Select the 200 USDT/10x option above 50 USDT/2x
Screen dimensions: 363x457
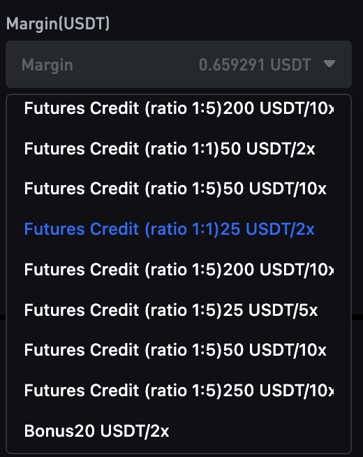click(179, 108)
